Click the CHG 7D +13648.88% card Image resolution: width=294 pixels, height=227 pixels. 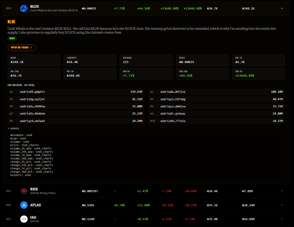point(259,74)
